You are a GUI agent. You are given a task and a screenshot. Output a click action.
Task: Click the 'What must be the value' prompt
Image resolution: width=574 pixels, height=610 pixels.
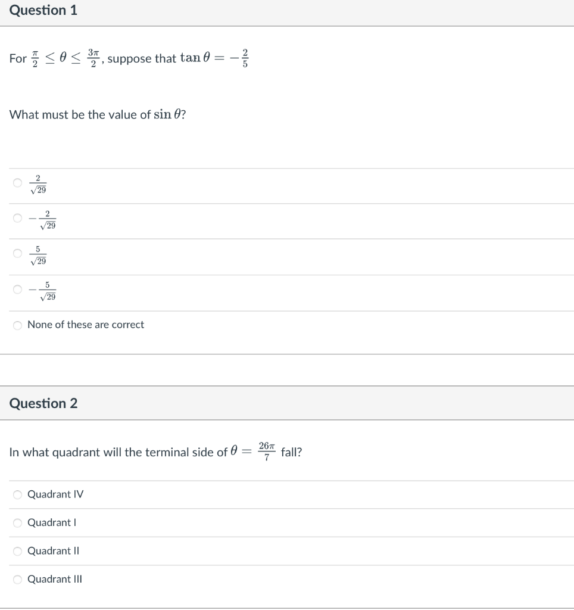[98, 115]
